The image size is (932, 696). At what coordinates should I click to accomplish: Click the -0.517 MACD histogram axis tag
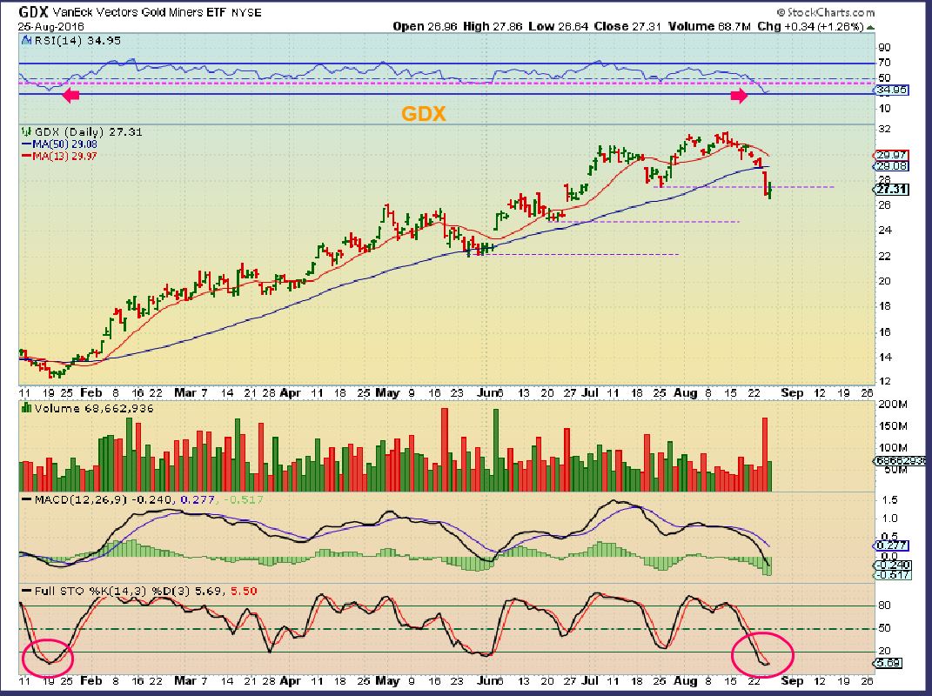[x=892, y=575]
